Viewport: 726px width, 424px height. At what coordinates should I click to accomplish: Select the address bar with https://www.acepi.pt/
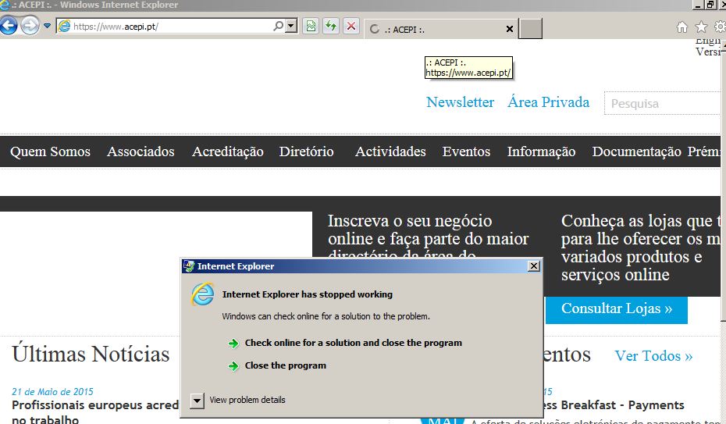(x=169, y=26)
